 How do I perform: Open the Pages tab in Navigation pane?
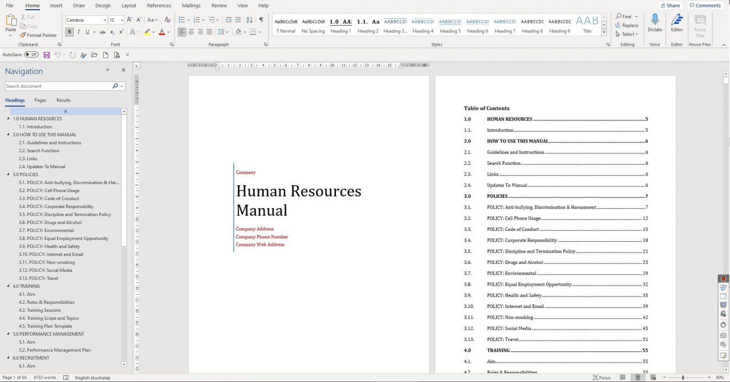[x=40, y=100]
